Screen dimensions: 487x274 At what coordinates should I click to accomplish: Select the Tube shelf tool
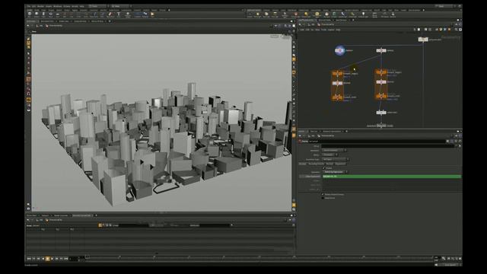tap(43, 14)
